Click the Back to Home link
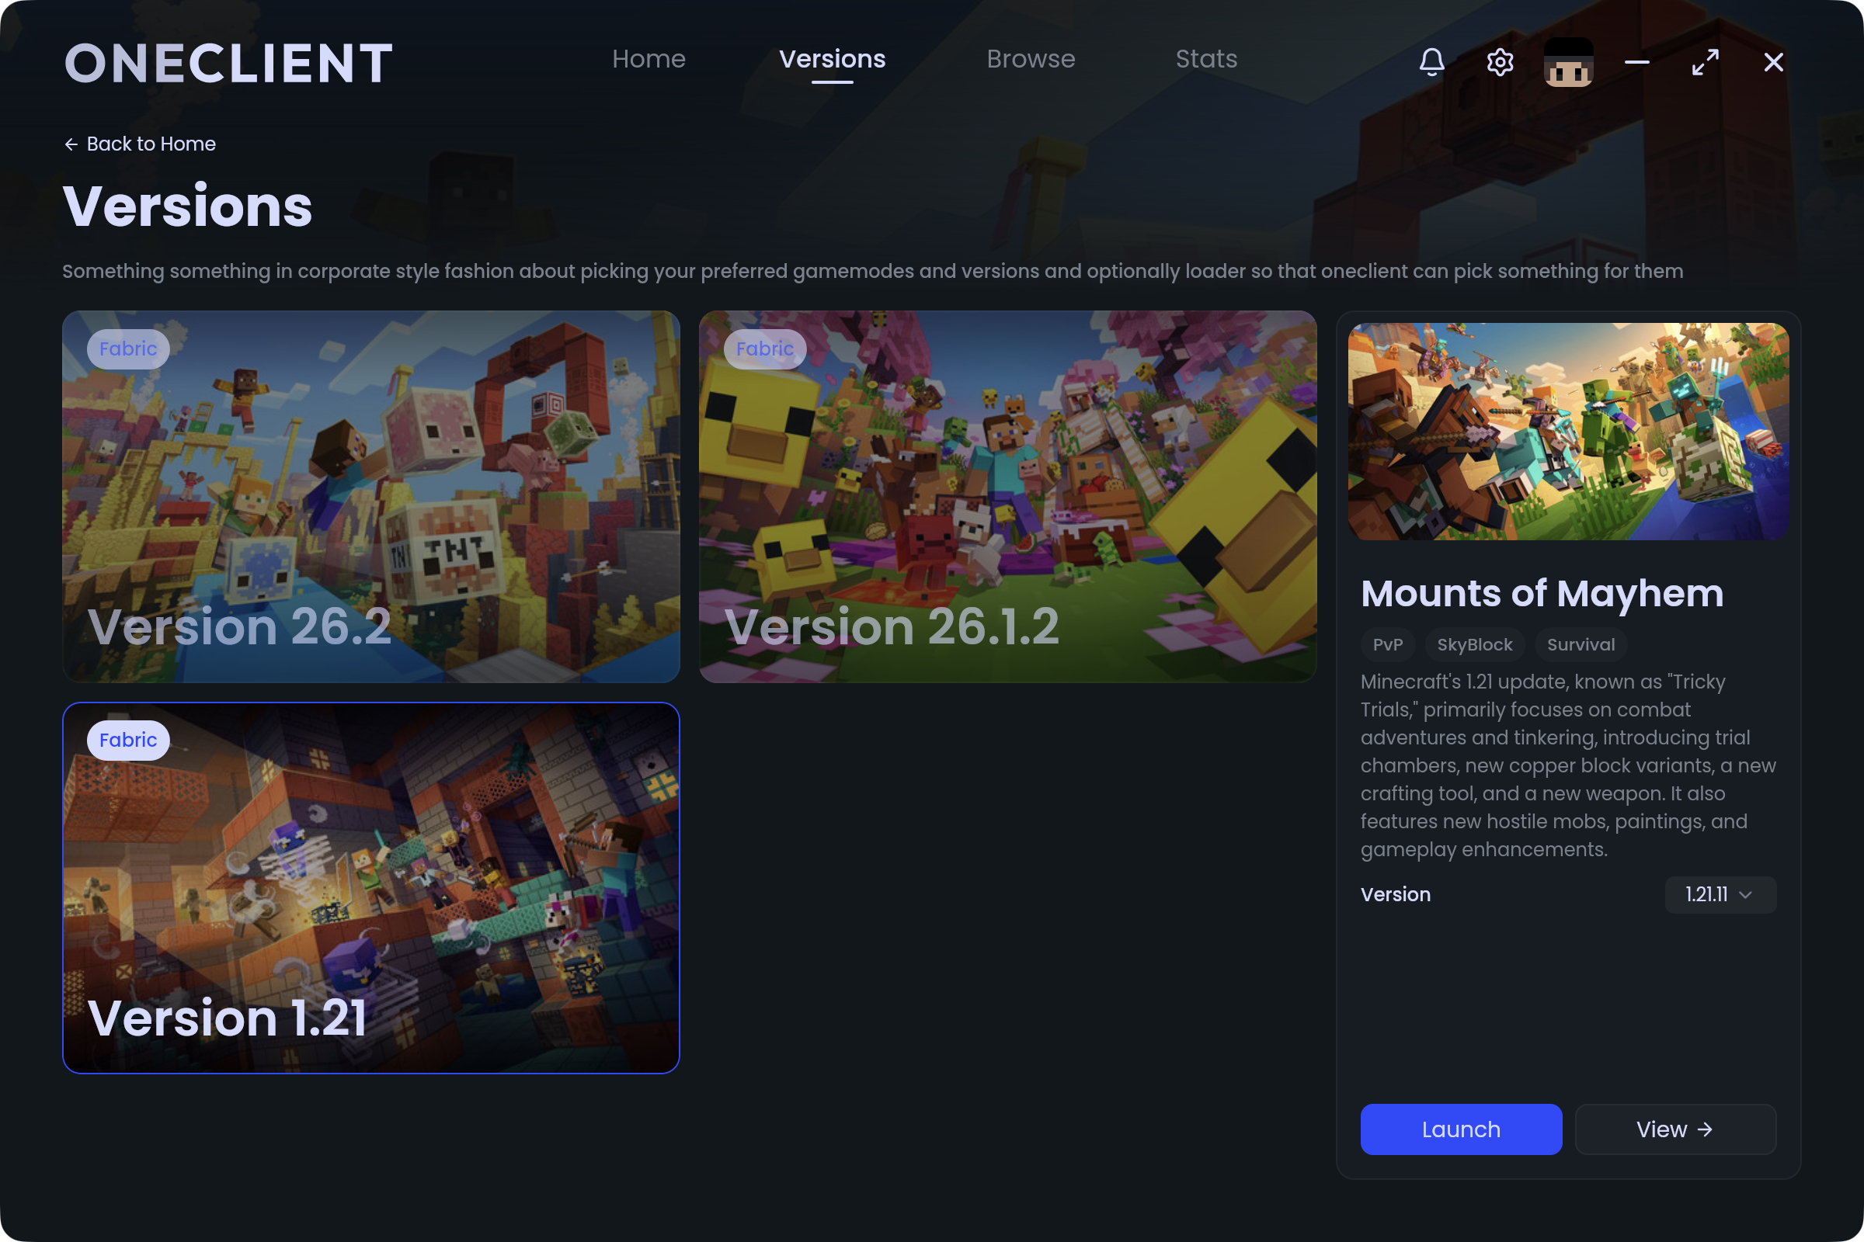Screen dimensions: 1864x1242 click(140, 144)
